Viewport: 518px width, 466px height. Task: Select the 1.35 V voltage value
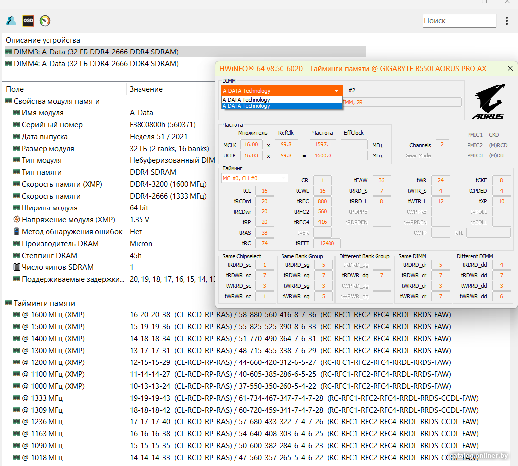tap(140, 220)
